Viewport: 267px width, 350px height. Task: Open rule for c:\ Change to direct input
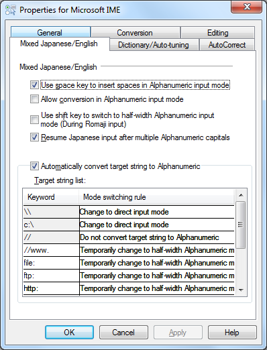tap(157, 225)
